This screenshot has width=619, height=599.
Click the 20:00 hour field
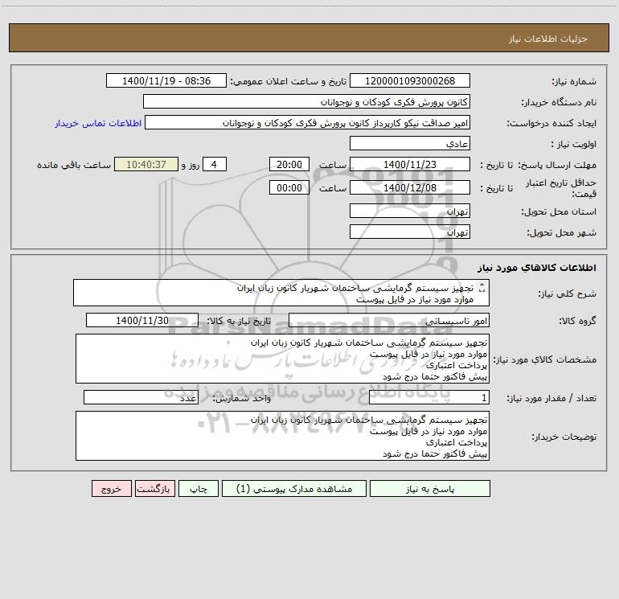click(x=289, y=164)
